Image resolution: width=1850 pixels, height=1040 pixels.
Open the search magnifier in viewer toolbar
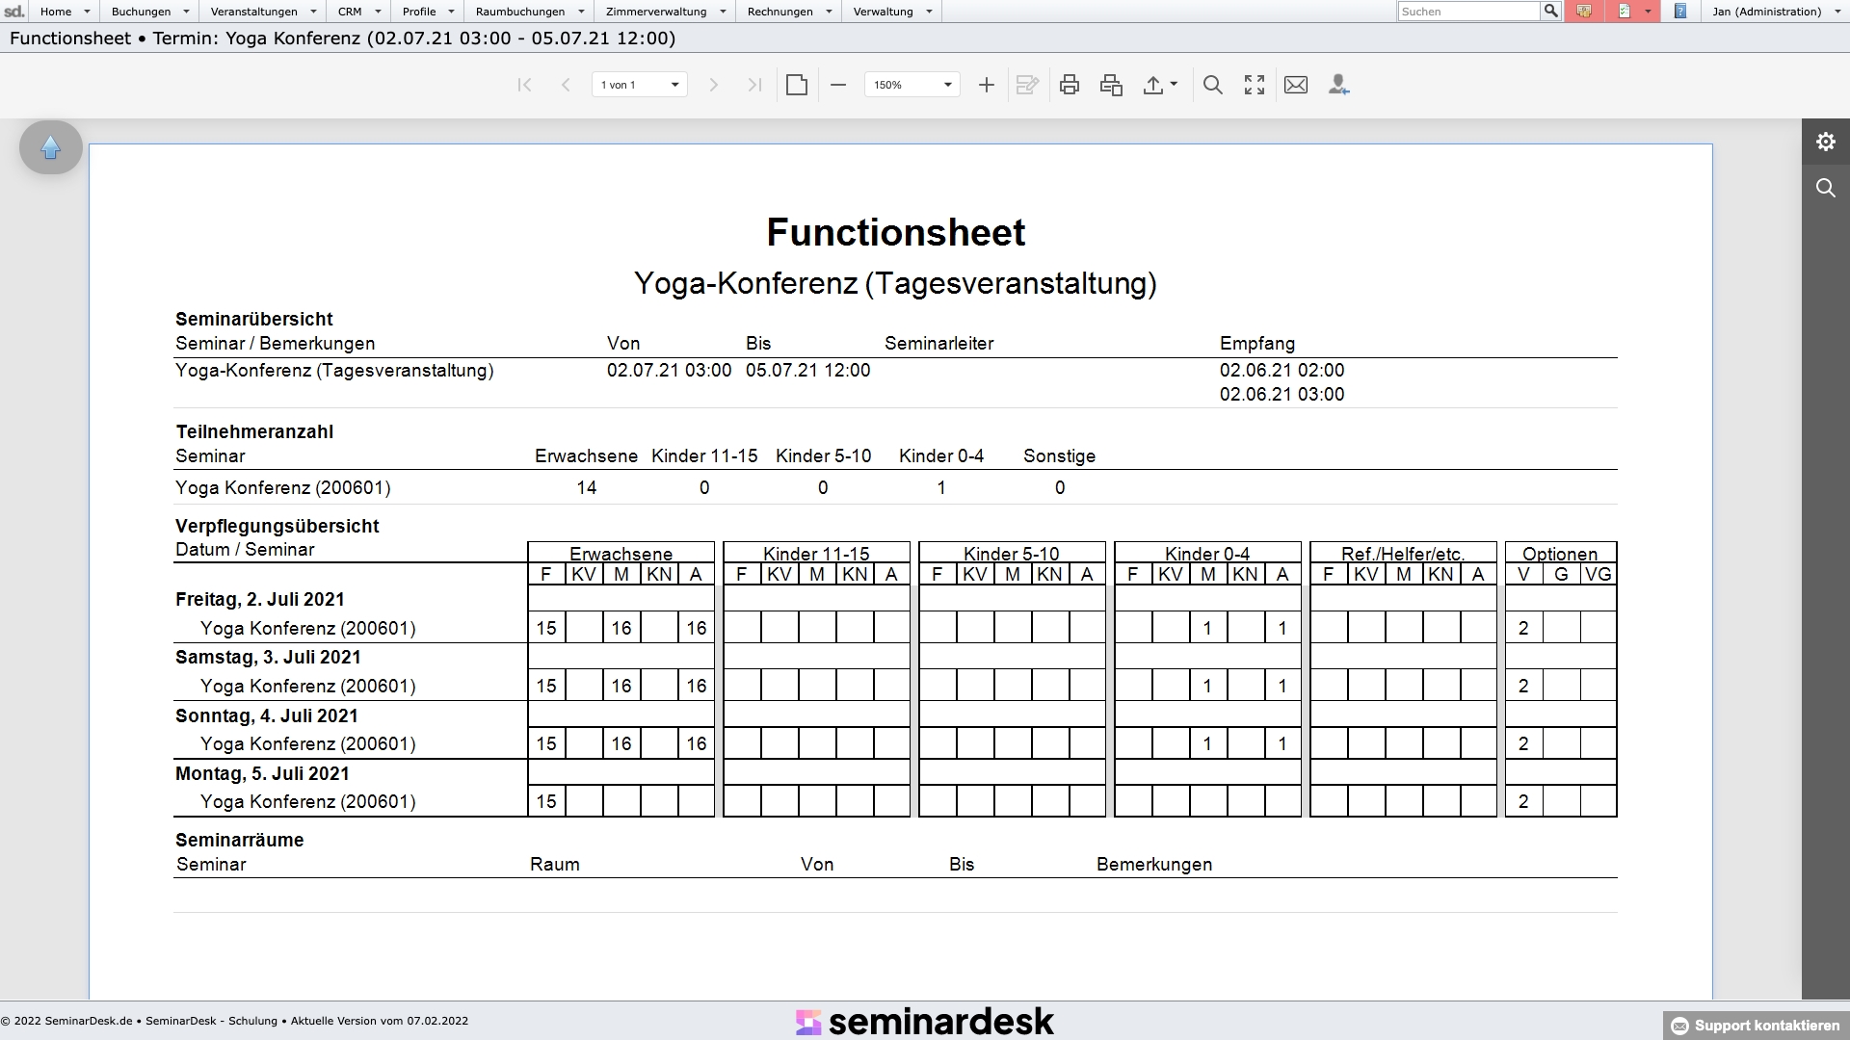pyautogui.click(x=1213, y=85)
